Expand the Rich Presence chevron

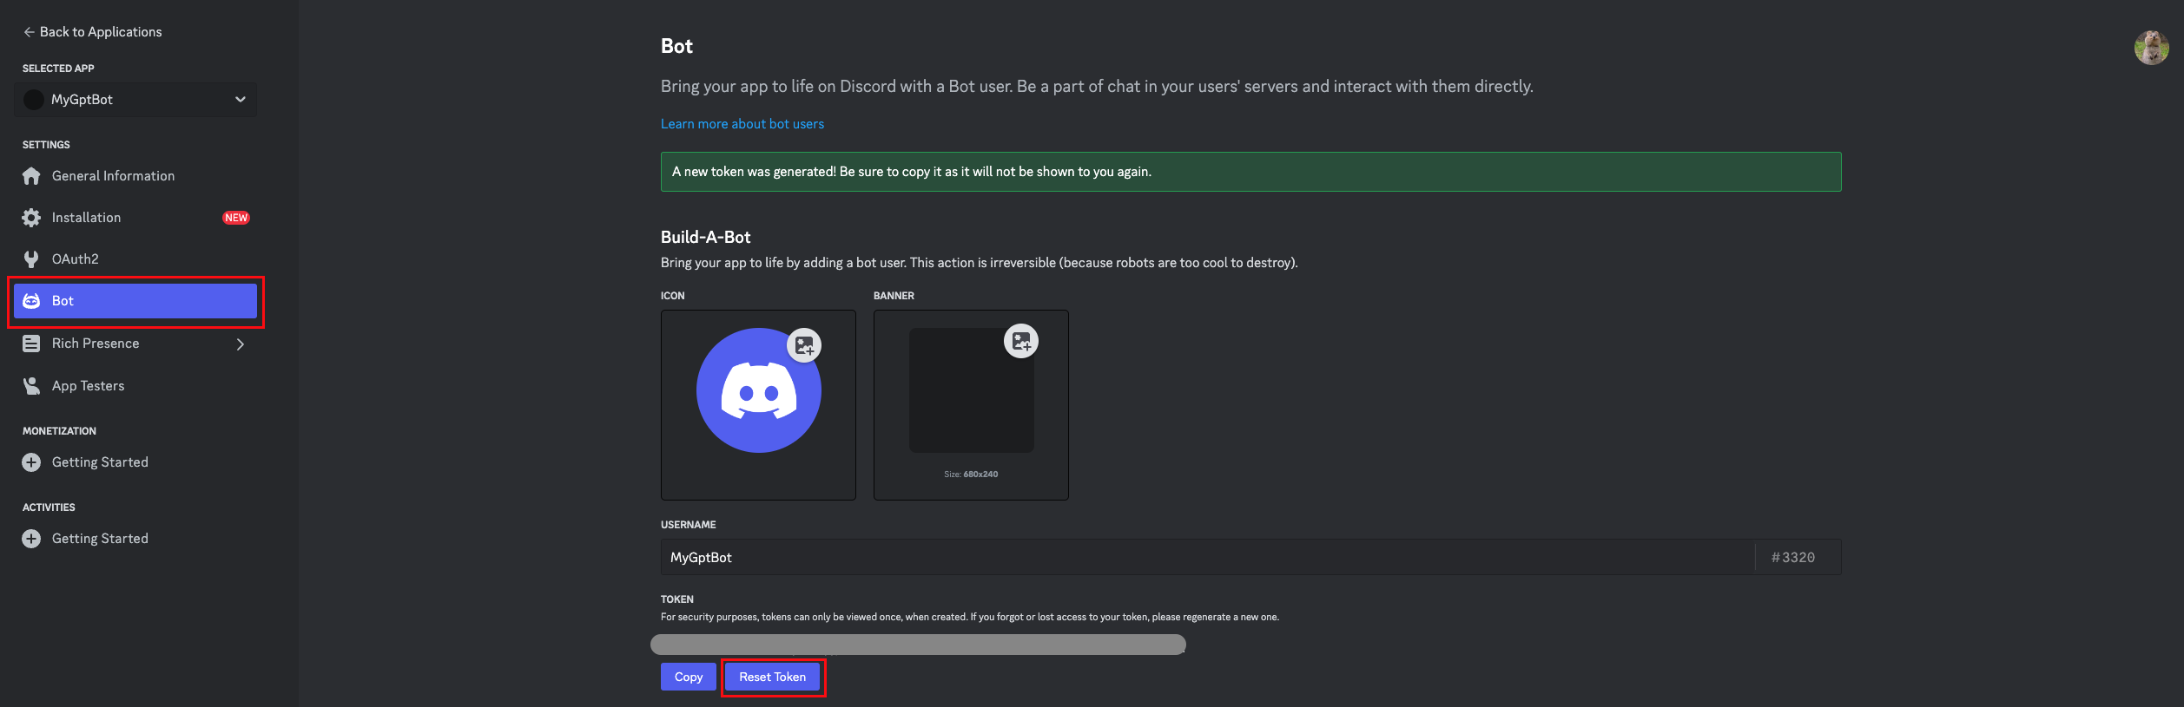point(241,344)
